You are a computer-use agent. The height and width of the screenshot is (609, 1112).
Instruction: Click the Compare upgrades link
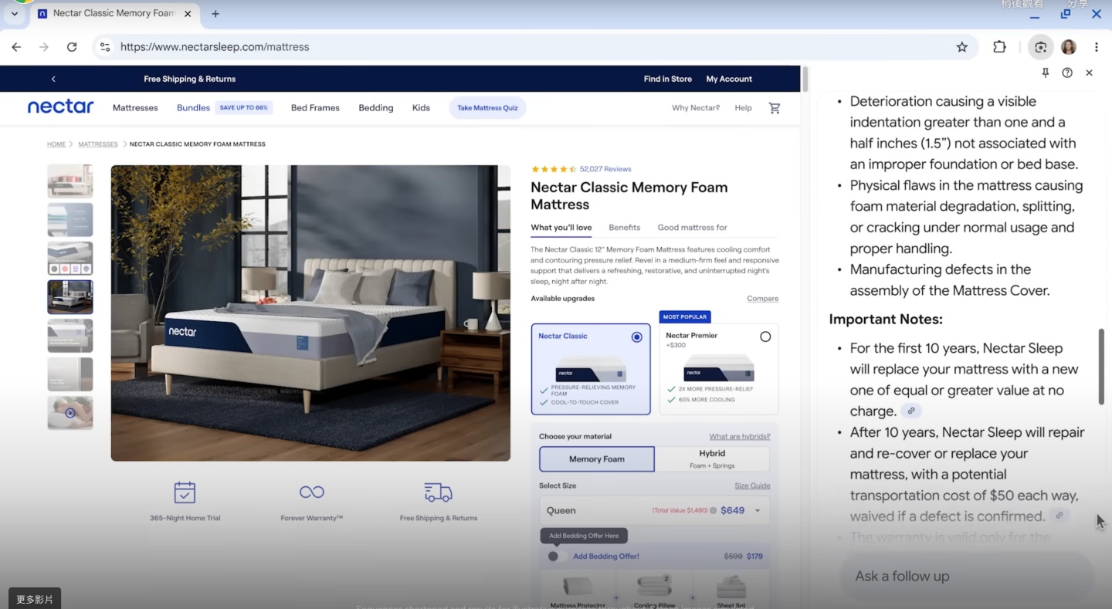[762, 299]
